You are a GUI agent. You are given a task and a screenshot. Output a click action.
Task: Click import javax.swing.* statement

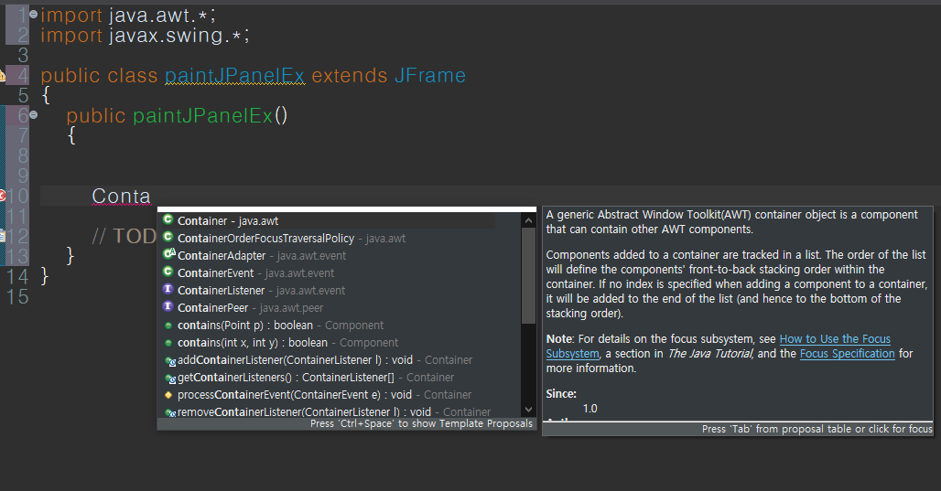coord(145,36)
